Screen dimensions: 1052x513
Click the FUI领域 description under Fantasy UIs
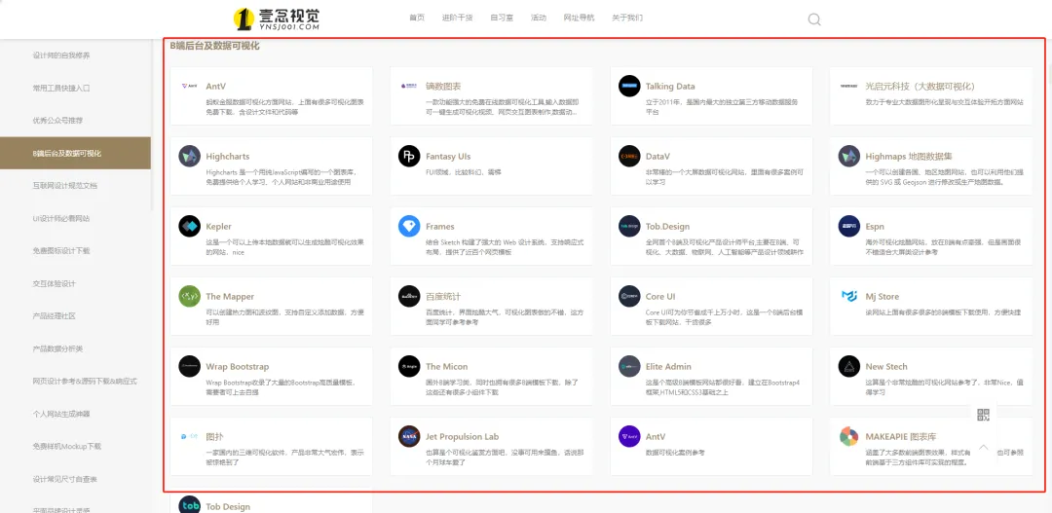pyautogui.click(x=464, y=172)
